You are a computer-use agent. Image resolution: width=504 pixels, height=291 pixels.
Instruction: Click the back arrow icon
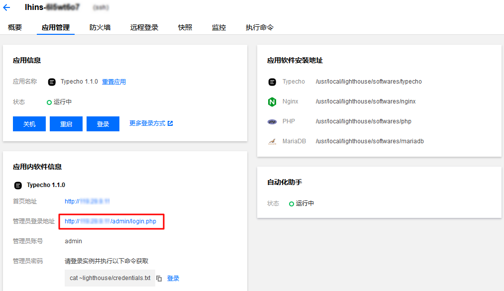[6, 7]
